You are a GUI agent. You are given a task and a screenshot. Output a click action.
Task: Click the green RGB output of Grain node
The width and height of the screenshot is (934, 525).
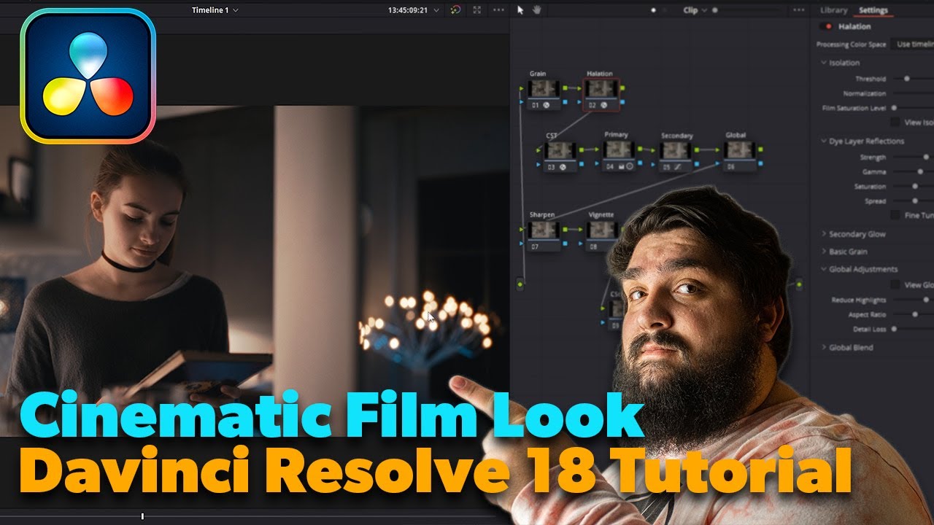coord(564,87)
